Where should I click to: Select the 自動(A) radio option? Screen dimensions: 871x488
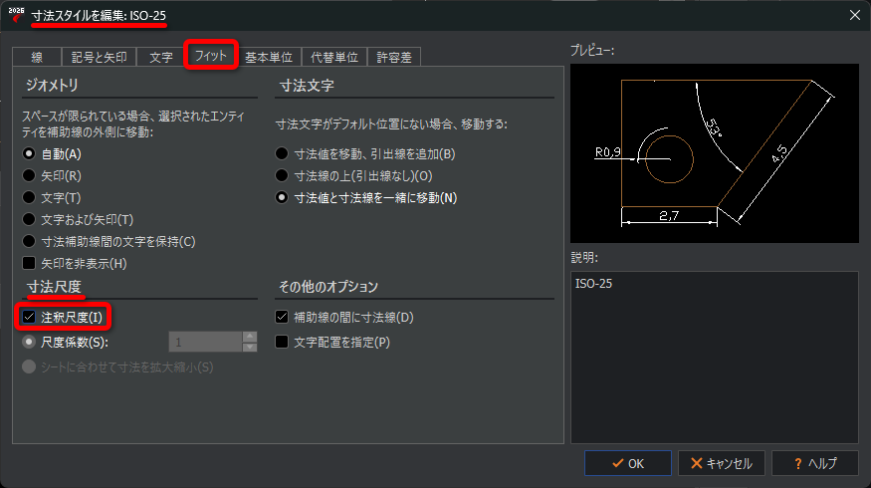pos(30,154)
